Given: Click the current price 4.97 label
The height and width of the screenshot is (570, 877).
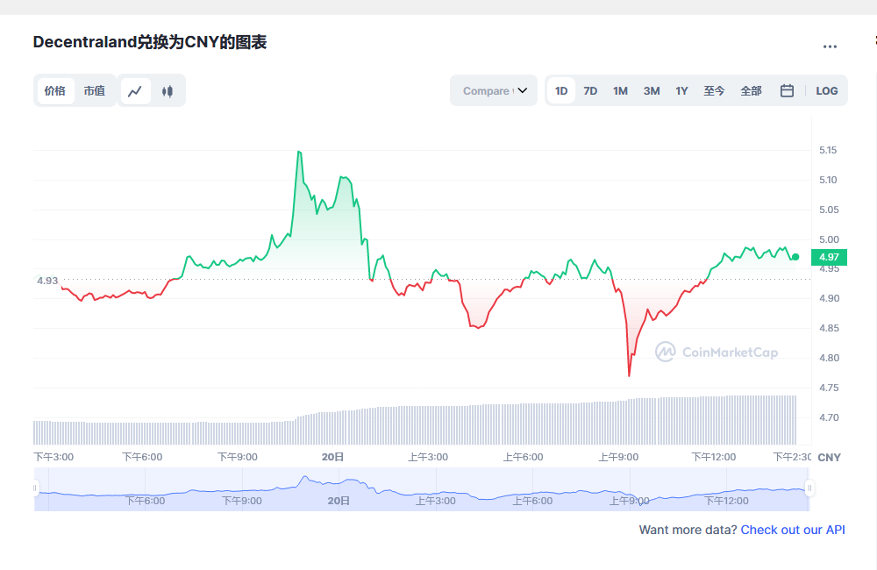Looking at the screenshot, I should pyautogui.click(x=829, y=257).
